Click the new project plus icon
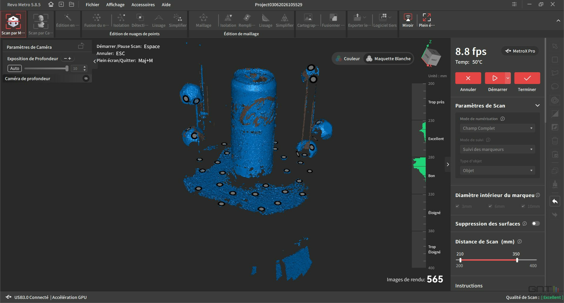Screen dimensions: 564x303 pos(61,4)
